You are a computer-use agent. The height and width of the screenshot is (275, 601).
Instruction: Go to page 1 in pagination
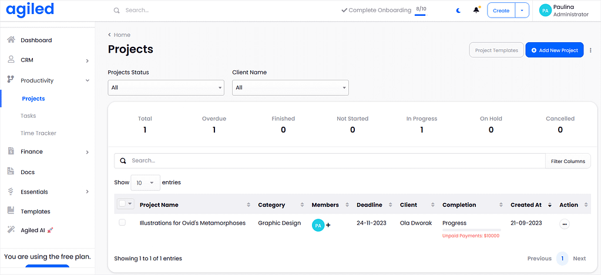(x=562, y=259)
